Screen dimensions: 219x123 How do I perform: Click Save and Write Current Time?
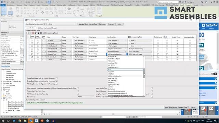[88, 24]
